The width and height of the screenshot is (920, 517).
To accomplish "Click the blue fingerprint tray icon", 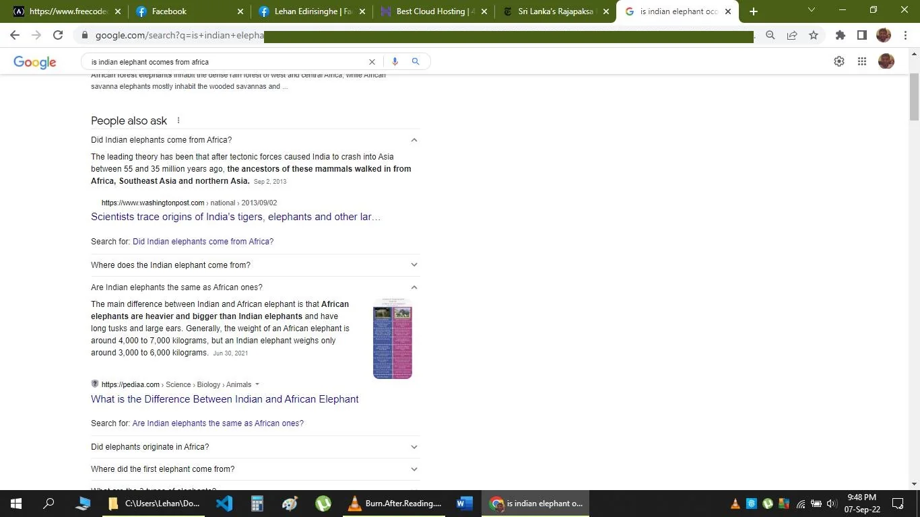I will [x=752, y=504].
